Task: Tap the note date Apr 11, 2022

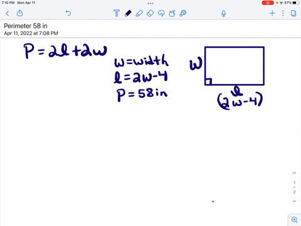Action: pyautogui.click(x=31, y=33)
